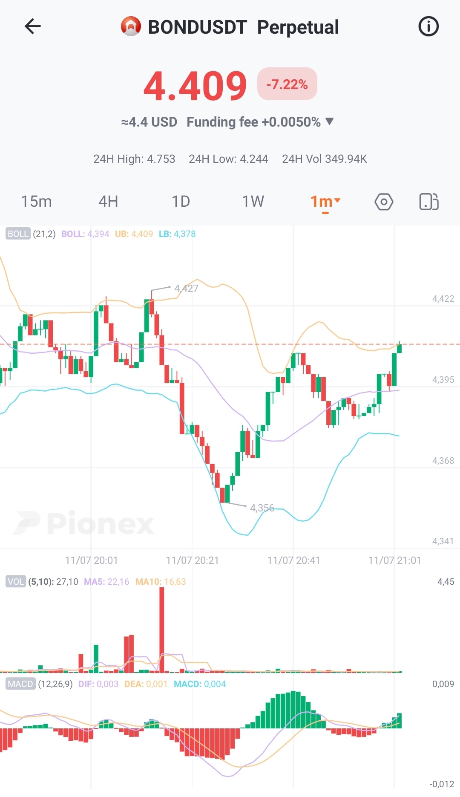Image resolution: width=460 pixels, height=797 pixels.
Task: Switch to the 4H timeframe
Action: pos(108,202)
